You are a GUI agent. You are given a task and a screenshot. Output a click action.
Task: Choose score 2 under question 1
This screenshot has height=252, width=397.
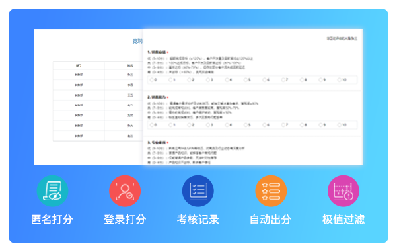(189, 80)
